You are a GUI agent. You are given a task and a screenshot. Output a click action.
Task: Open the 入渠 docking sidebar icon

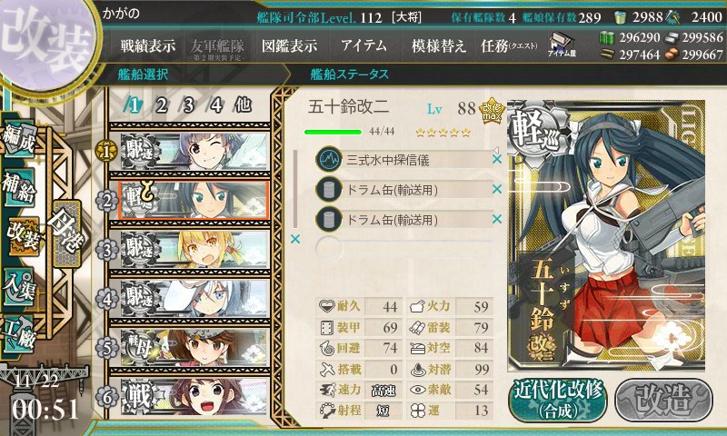19,288
